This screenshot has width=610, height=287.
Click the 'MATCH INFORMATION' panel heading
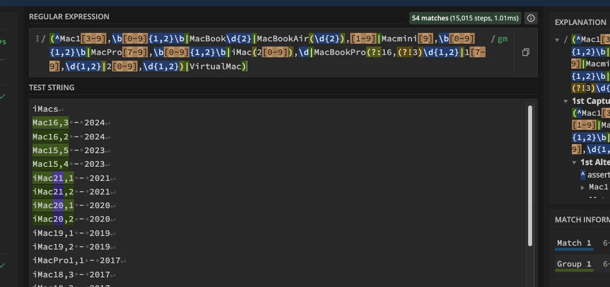(582, 220)
